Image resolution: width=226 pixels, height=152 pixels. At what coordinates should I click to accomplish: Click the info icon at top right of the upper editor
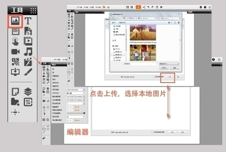[201, 7]
